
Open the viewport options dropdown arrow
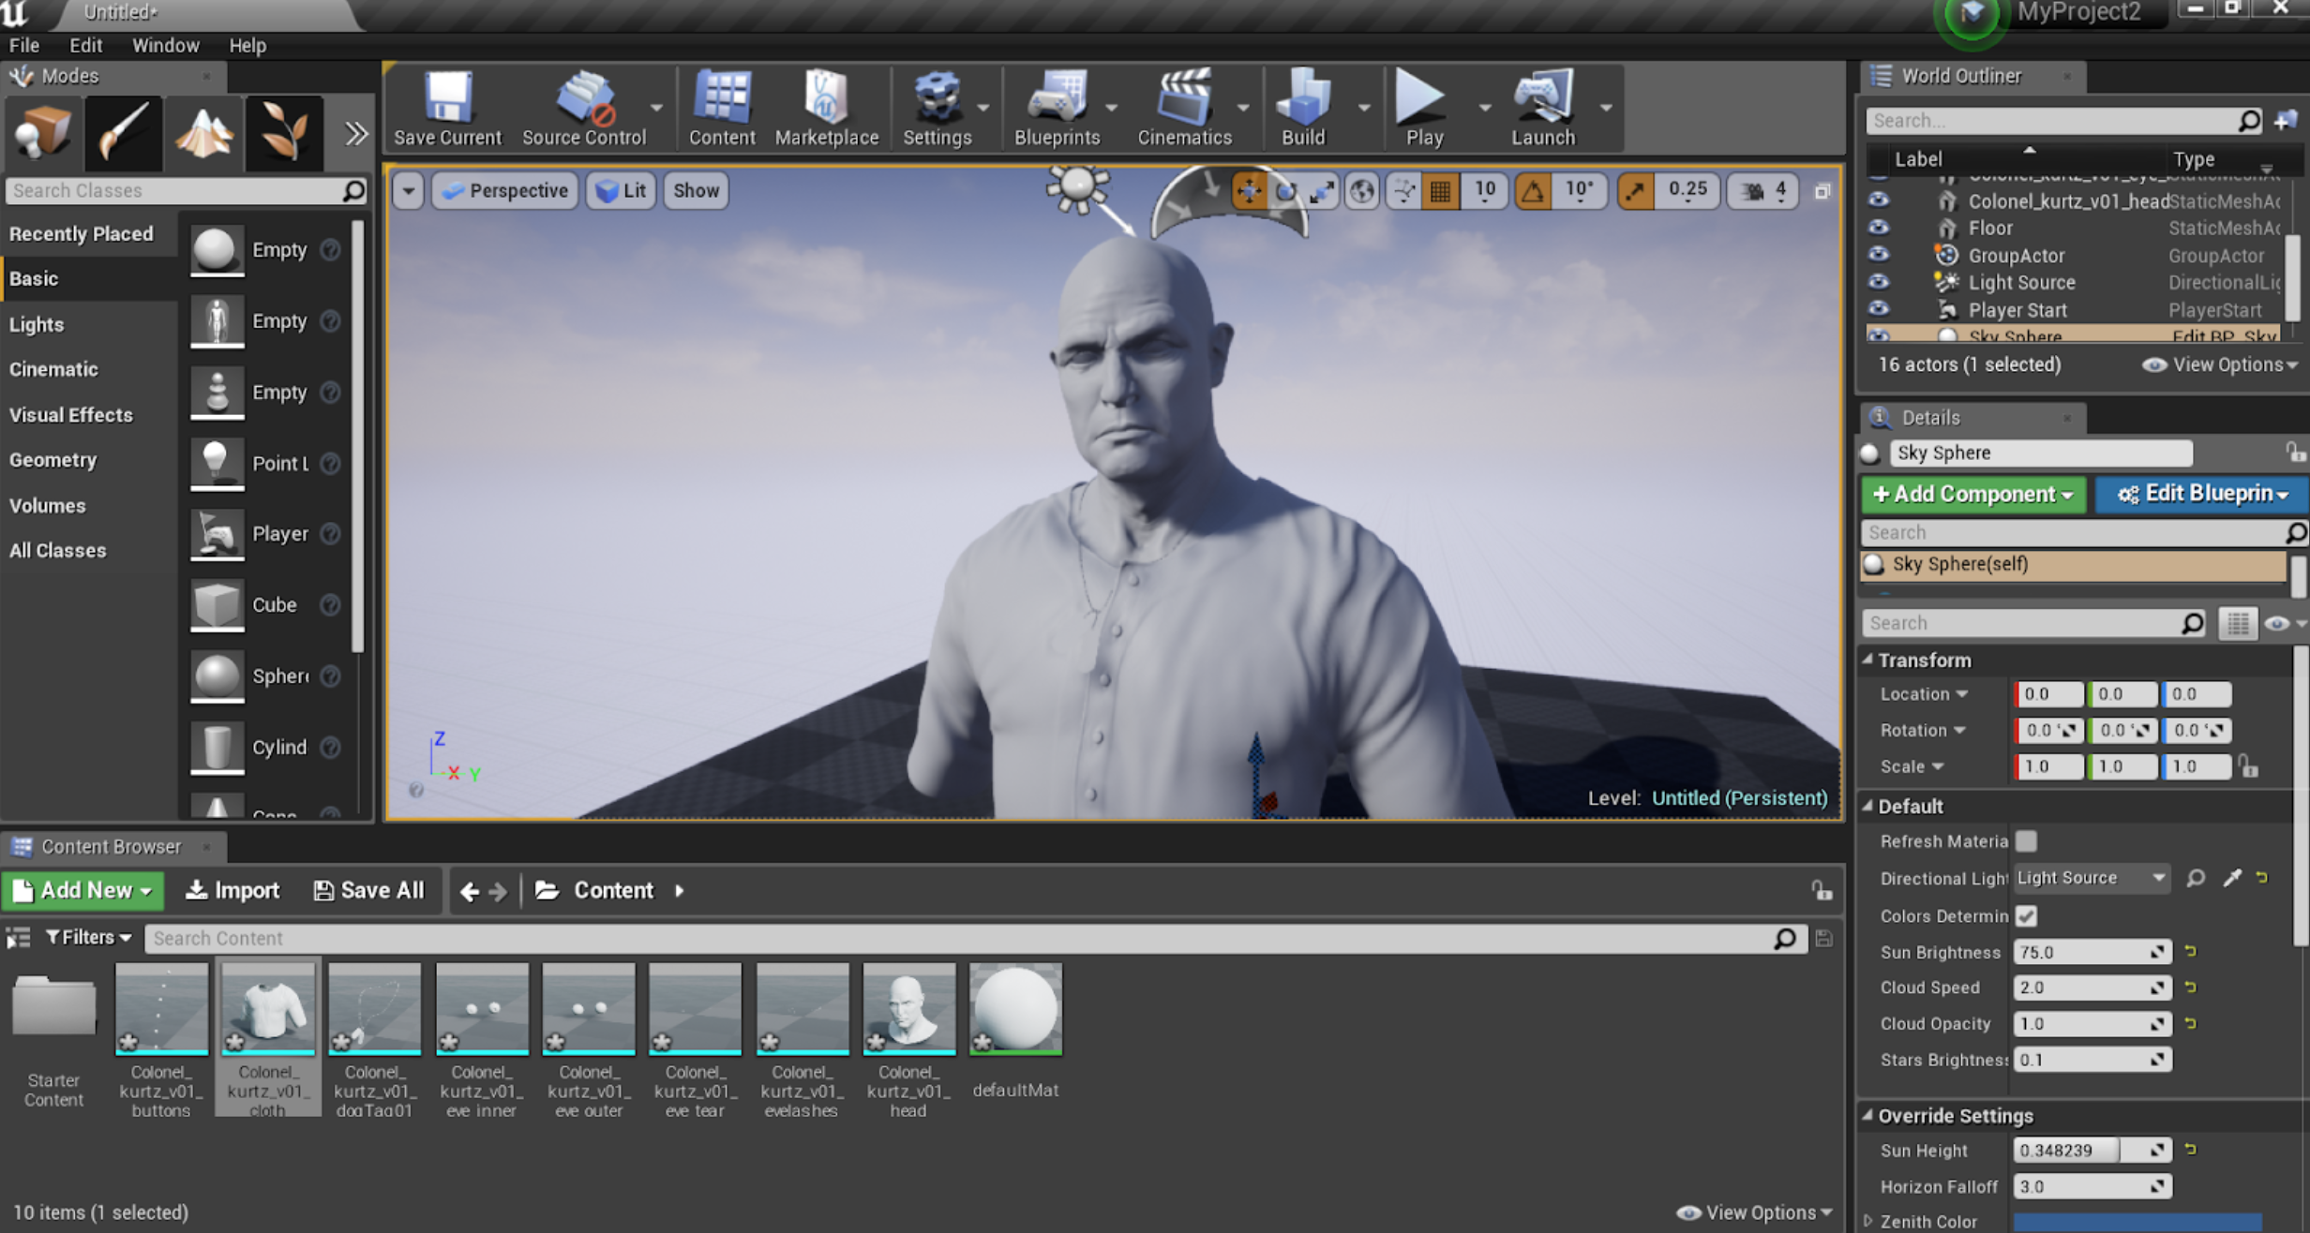pyautogui.click(x=408, y=191)
